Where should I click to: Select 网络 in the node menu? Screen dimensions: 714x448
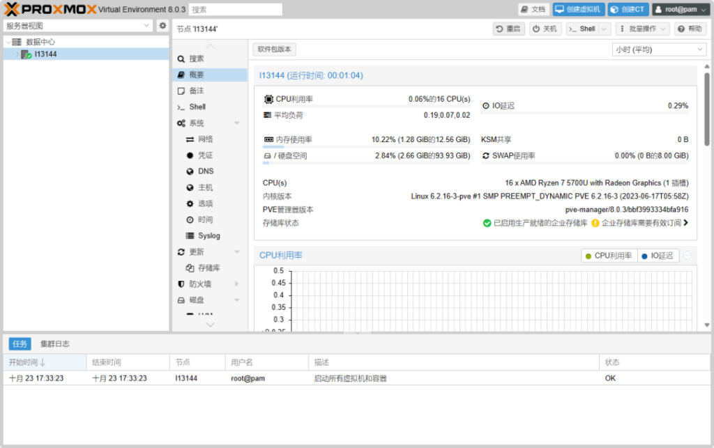205,139
